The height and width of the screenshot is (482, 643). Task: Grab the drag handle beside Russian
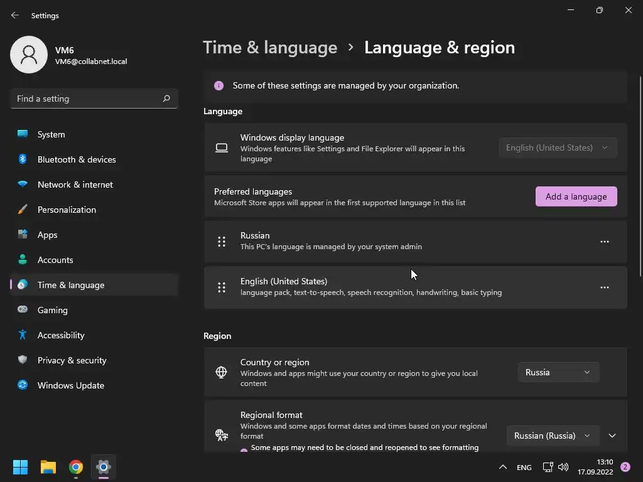pyautogui.click(x=222, y=242)
